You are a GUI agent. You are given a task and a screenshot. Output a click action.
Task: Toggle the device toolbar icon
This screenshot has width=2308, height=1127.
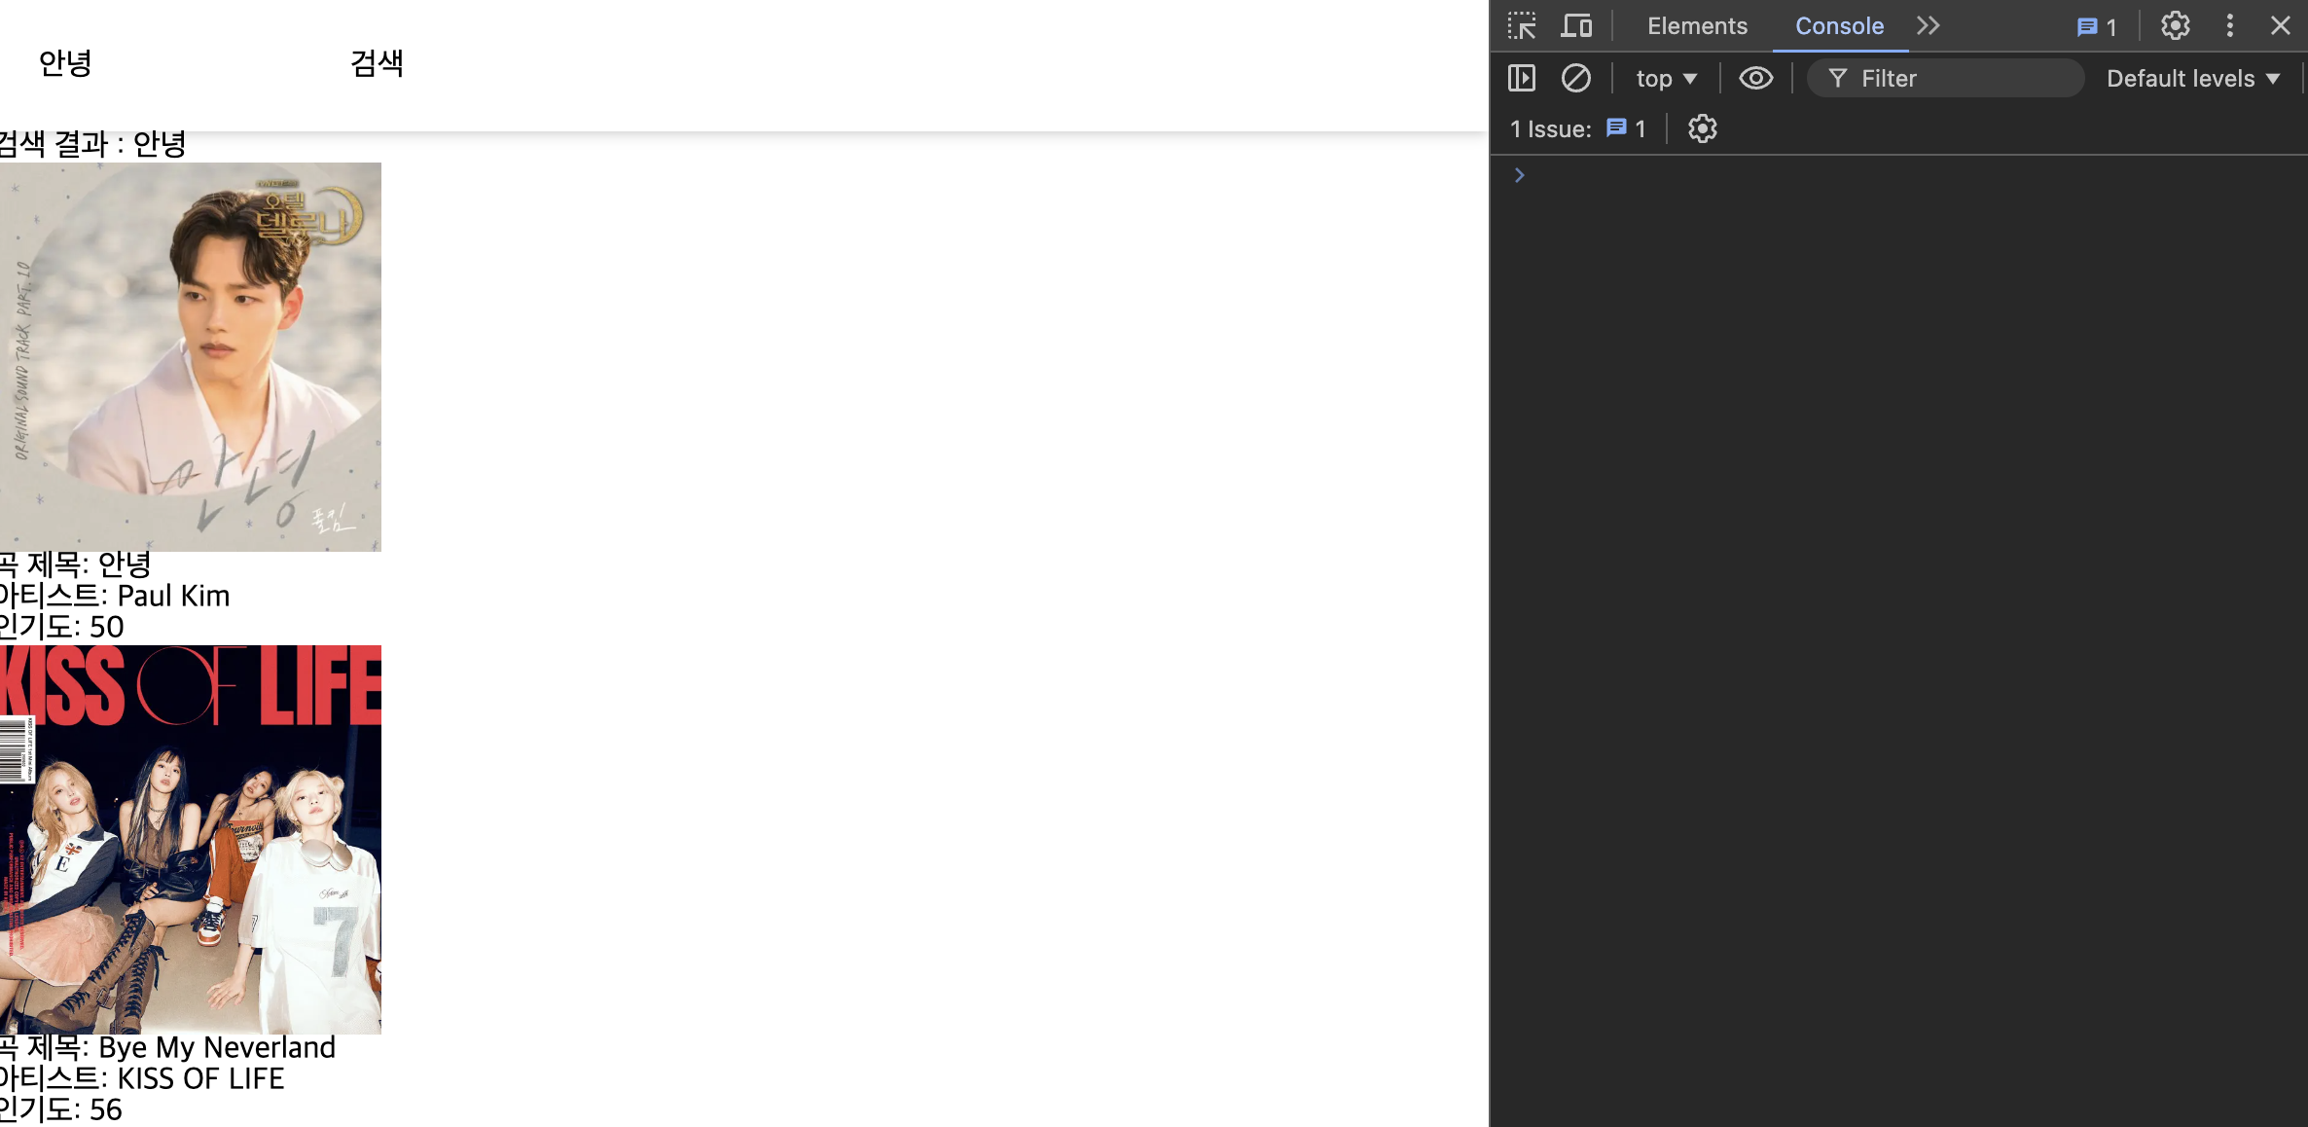click(1576, 26)
